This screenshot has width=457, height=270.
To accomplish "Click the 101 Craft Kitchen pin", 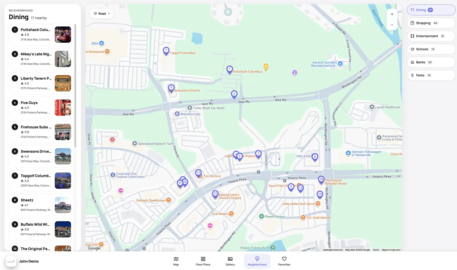I will click(303, 218).
